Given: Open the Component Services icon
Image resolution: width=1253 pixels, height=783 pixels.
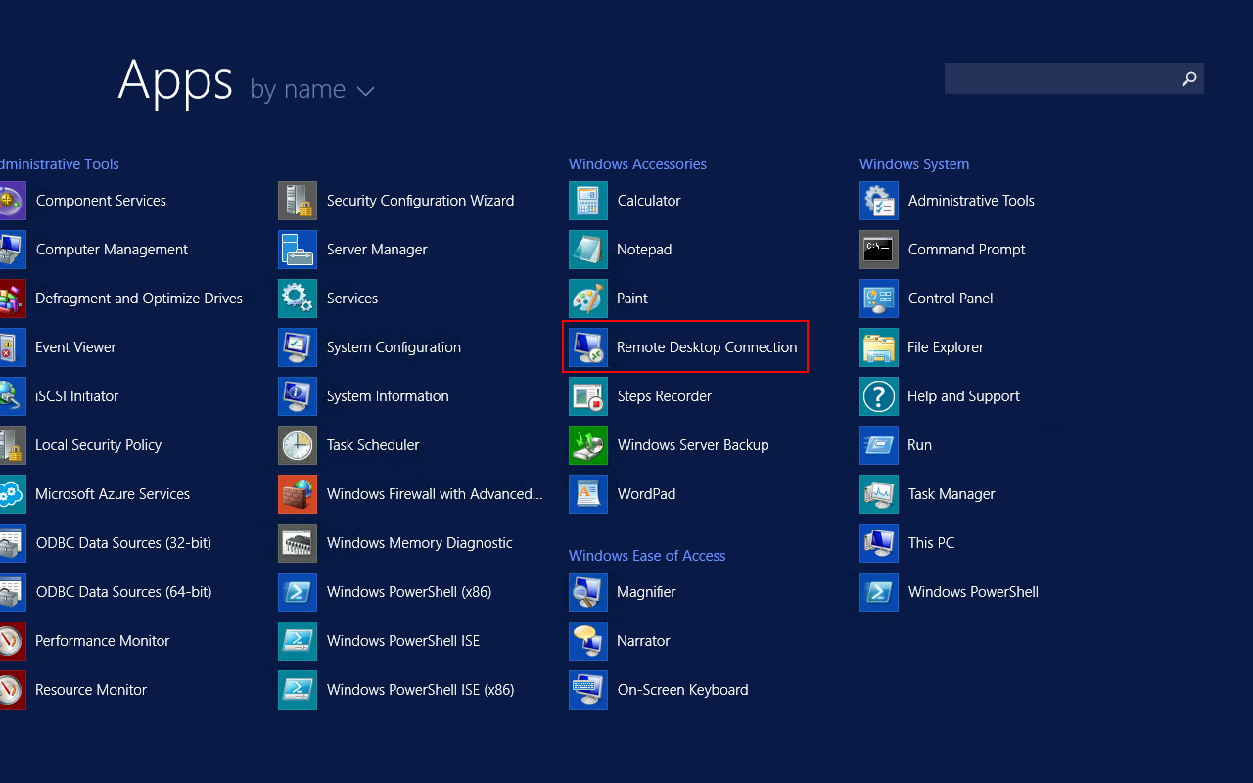Looking at the screenshot, I should pos(12,201).
